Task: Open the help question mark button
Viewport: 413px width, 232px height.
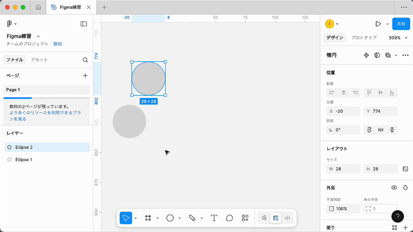Action: click(x=398, y=217)
